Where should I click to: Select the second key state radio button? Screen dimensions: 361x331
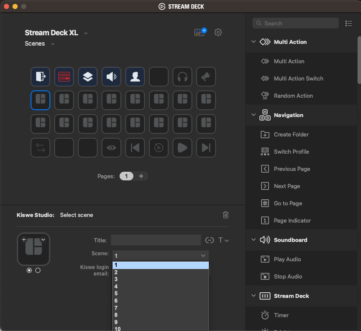tap(38, 270)
